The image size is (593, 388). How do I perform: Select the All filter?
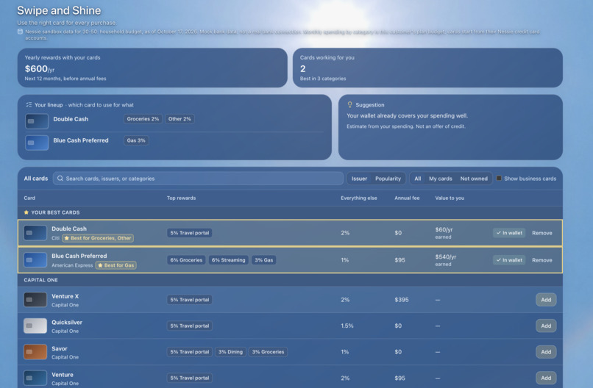pos(417,179)
